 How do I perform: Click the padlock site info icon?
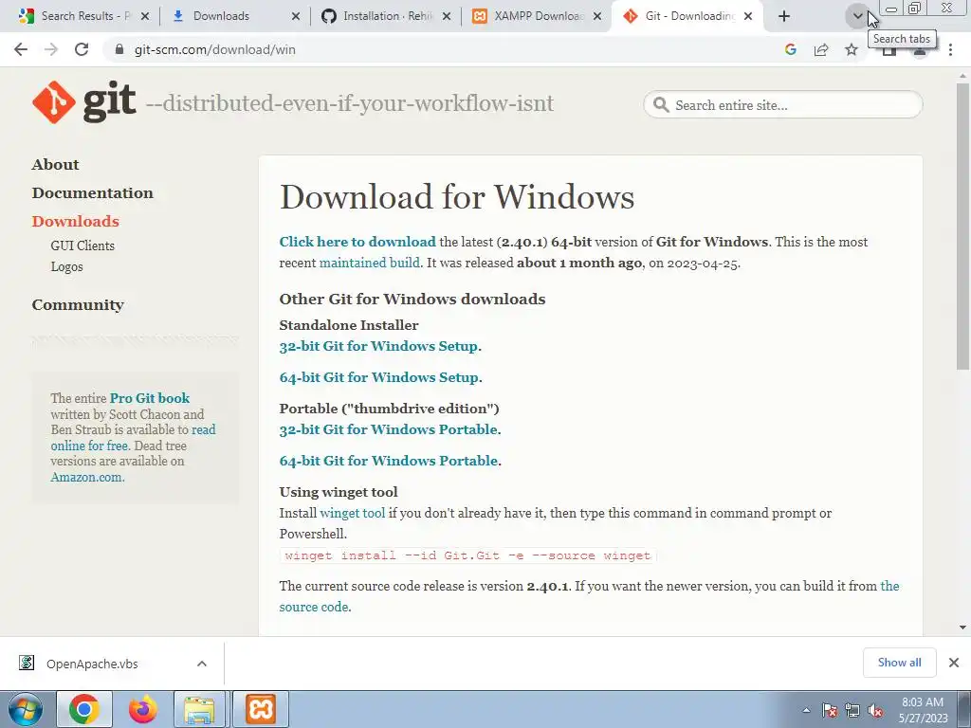pos(119,49)
